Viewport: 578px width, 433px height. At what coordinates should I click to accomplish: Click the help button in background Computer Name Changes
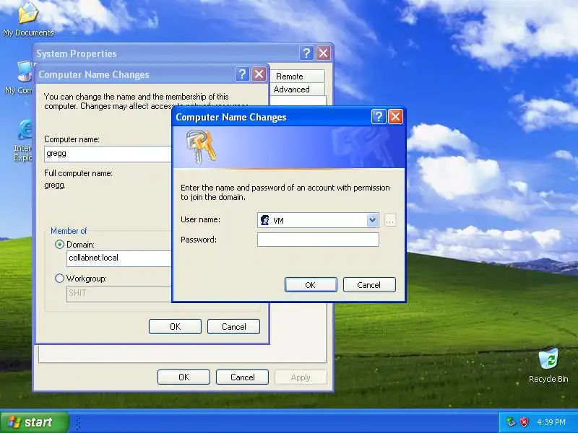click(x=242, y=74)
